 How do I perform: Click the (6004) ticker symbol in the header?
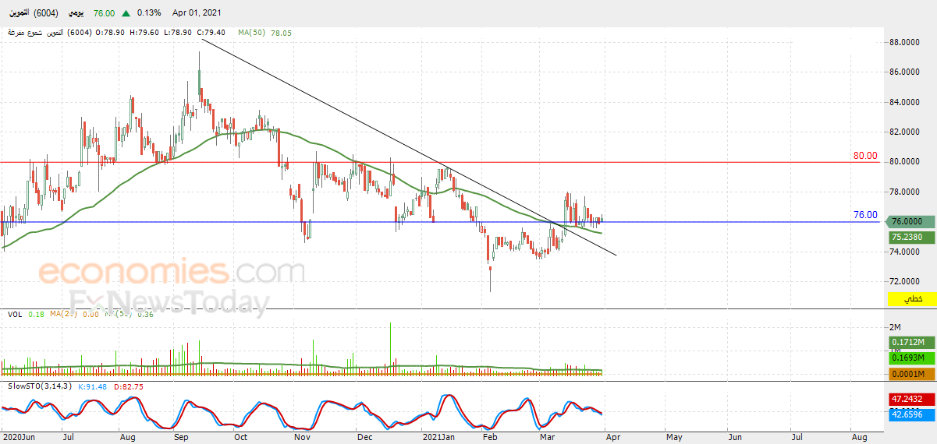point(44,13)
